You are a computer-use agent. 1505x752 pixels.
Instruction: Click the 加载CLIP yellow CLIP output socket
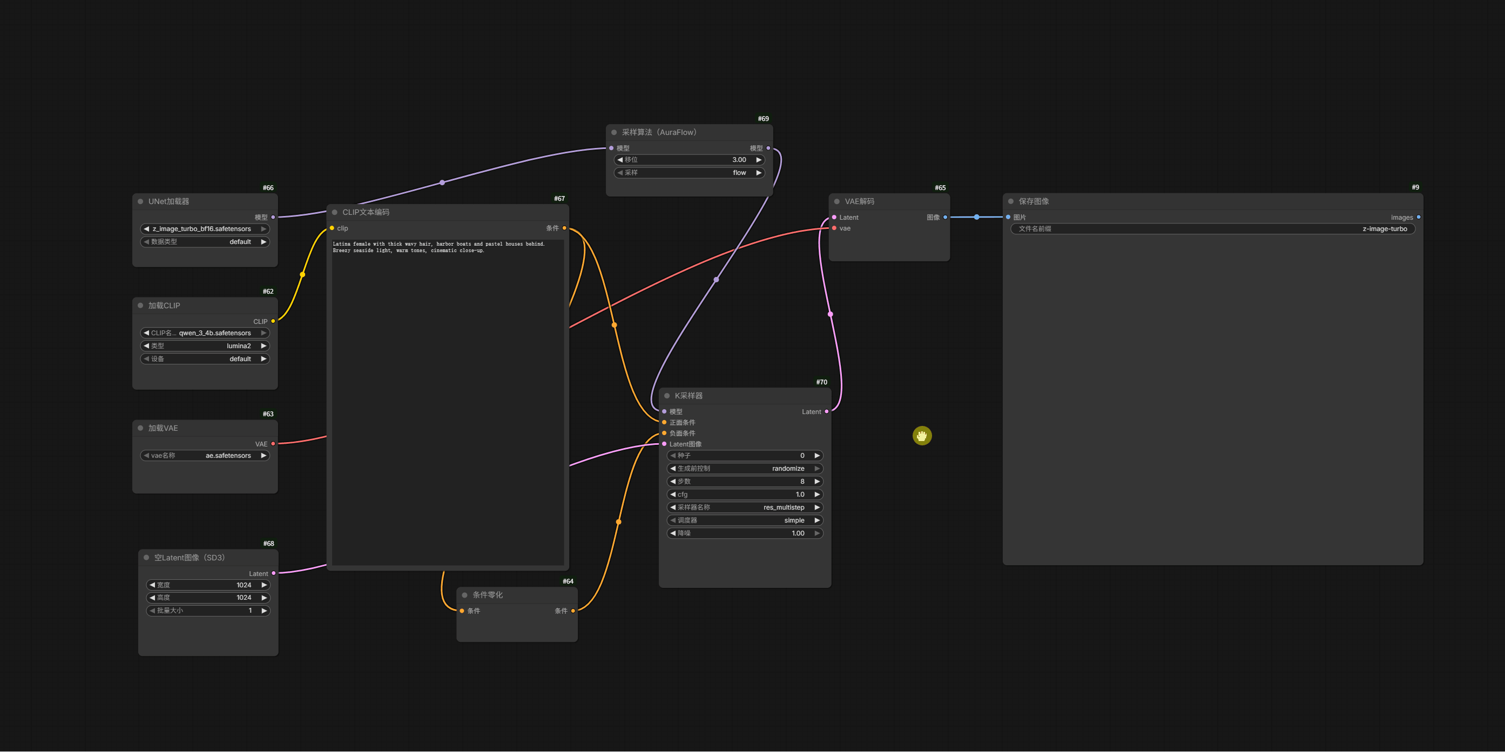click(x=273, y=321)
